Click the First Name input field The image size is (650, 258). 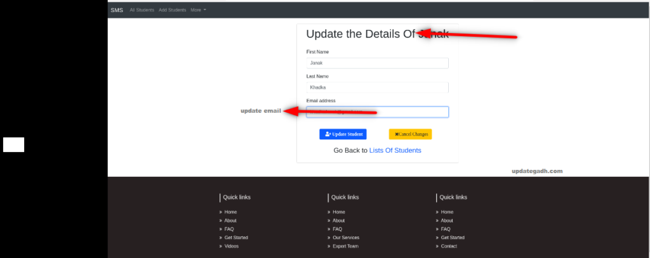tap(377, 63)
